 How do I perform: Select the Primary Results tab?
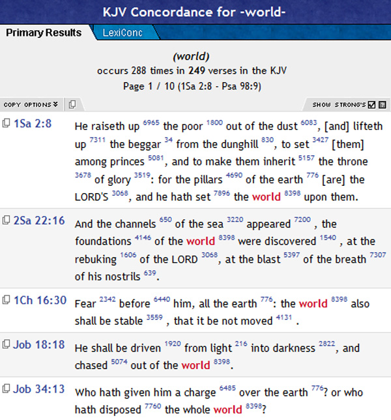tap(44, 33)
